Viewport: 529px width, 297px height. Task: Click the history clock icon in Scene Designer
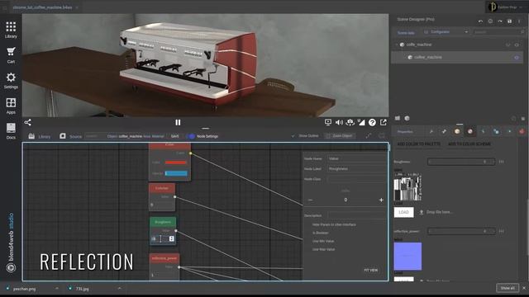coord(490,21)
